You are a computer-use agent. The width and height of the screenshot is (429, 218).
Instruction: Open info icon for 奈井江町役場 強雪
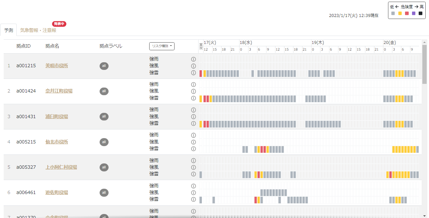coord(193,98)
